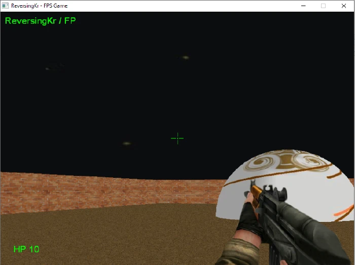Screen dimensions: 355x265
Task: Click the faint light in the upper sky
Action: 186,57
